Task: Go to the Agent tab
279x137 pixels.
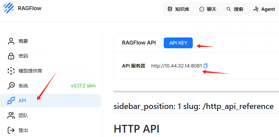Action: point(264,9)
